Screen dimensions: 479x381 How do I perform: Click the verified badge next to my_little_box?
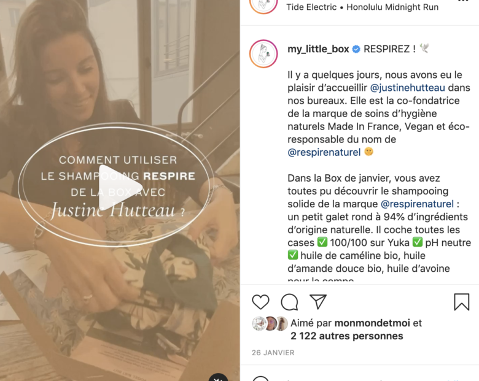356,49
